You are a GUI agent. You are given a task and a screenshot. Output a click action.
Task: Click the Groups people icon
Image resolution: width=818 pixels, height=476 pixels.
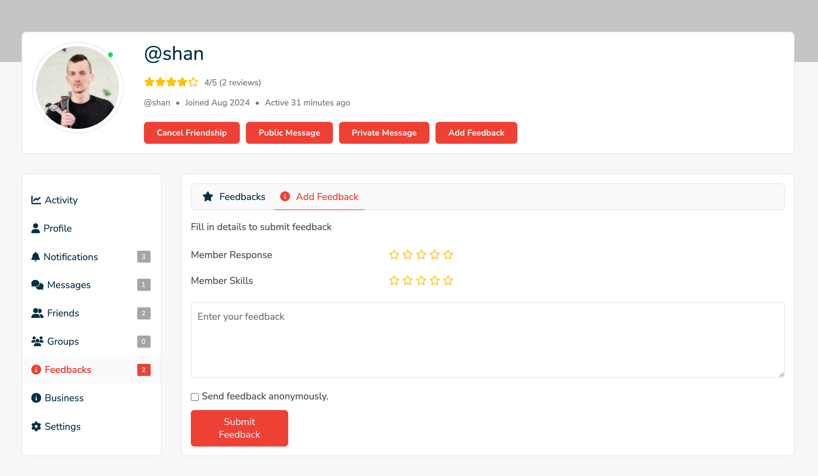(x=37, y=341)
